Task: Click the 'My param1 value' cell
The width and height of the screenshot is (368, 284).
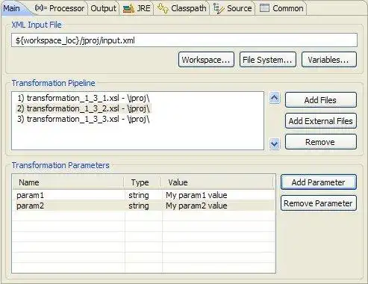Action: click(219, 195)
